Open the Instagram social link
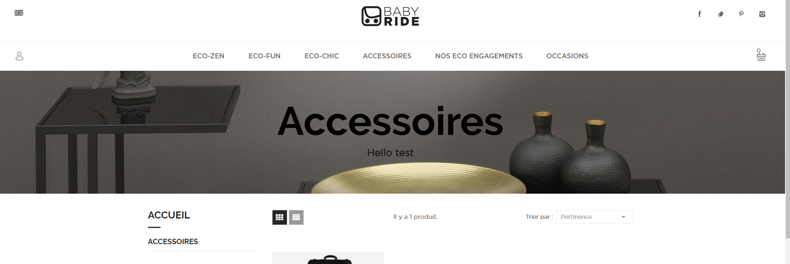 [x=762, y=14]
